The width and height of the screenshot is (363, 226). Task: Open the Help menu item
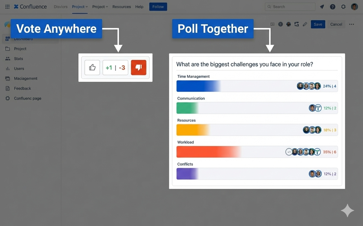coord(139,7)
